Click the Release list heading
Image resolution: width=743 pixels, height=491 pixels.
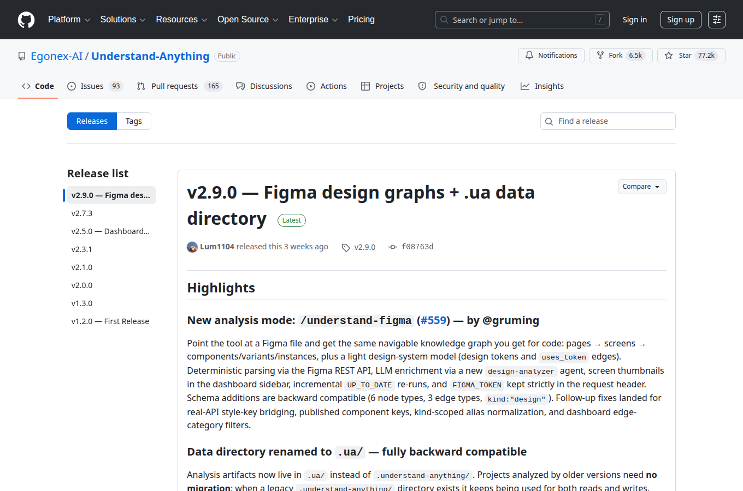pyautogui.click(x=98, y=173)
